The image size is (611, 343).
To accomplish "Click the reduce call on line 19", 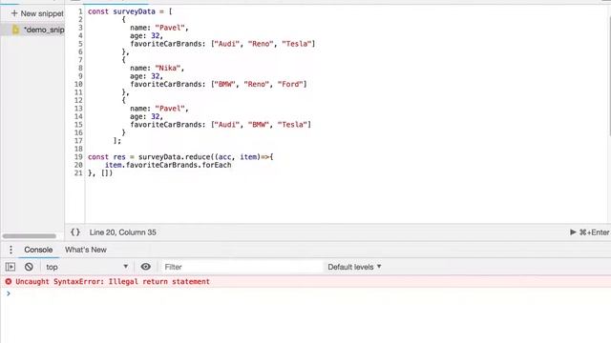I will click(198, 156).
